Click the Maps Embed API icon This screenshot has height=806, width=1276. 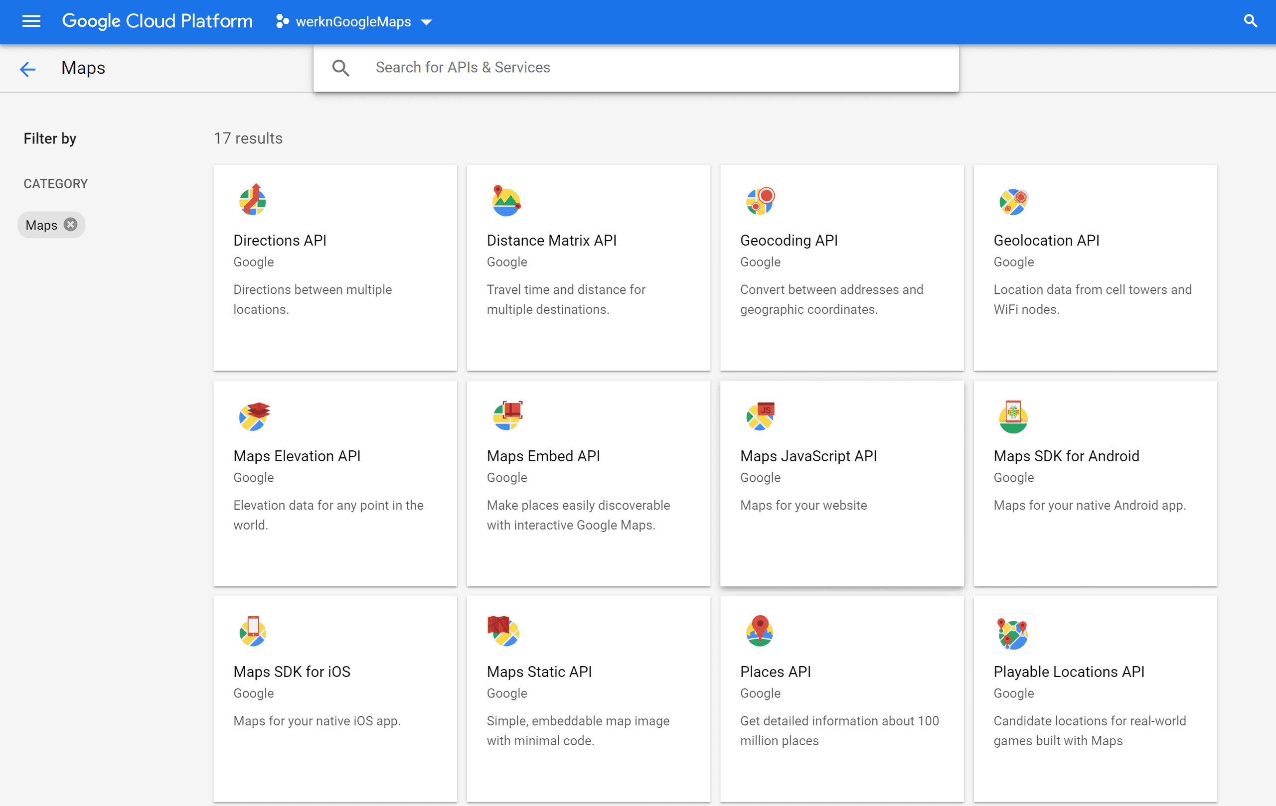[507, 416]
